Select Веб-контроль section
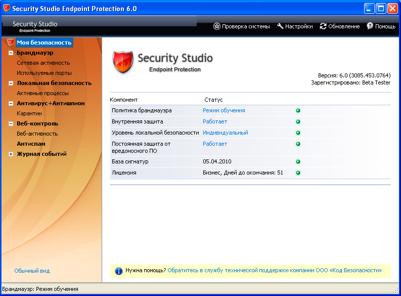This screenshot has height=296, width=401. pos(37,123)
